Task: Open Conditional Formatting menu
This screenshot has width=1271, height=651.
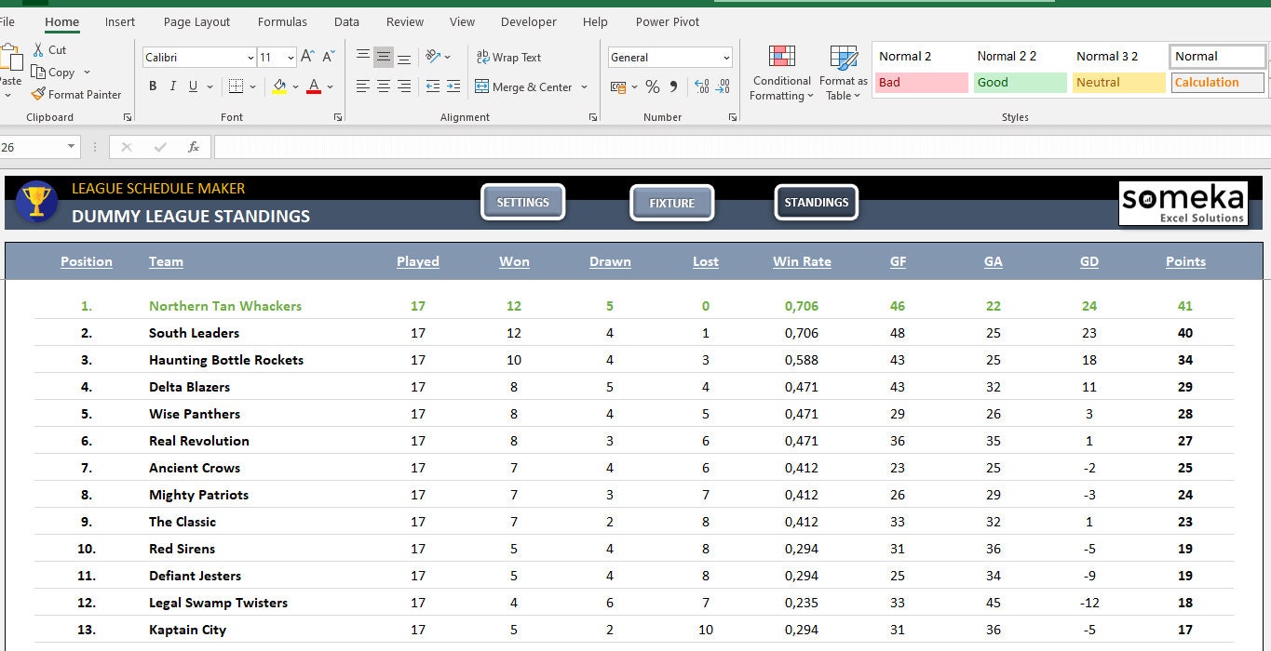Action: point(782,73)
